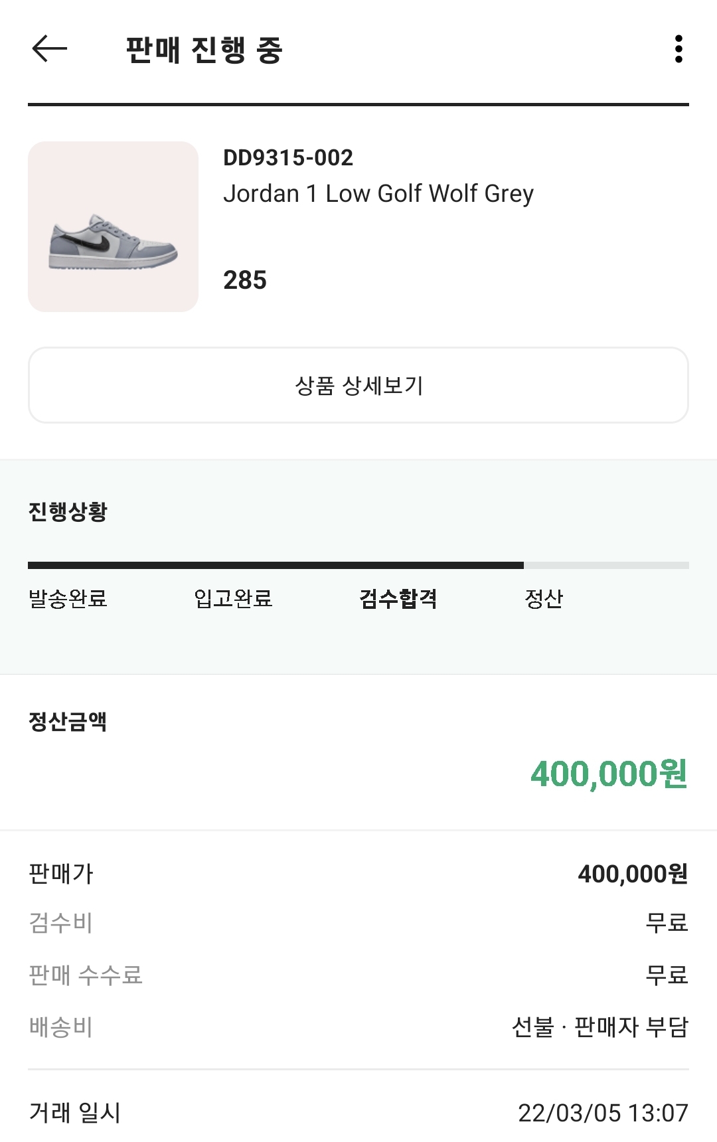Click the 상품 상세보기 button
This screenshot has height=1142, width=717.
[x=358, y=385]
